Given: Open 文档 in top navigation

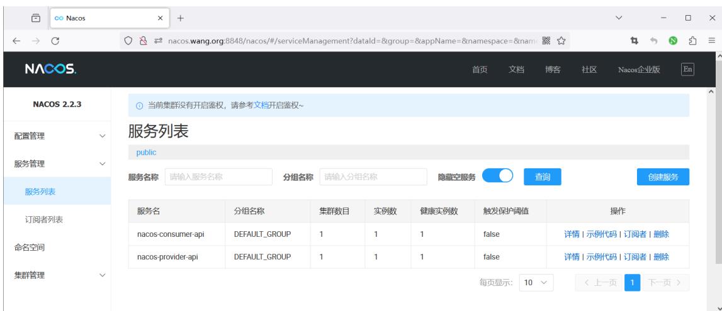Looking at the screenshot, I should (516, 69).
